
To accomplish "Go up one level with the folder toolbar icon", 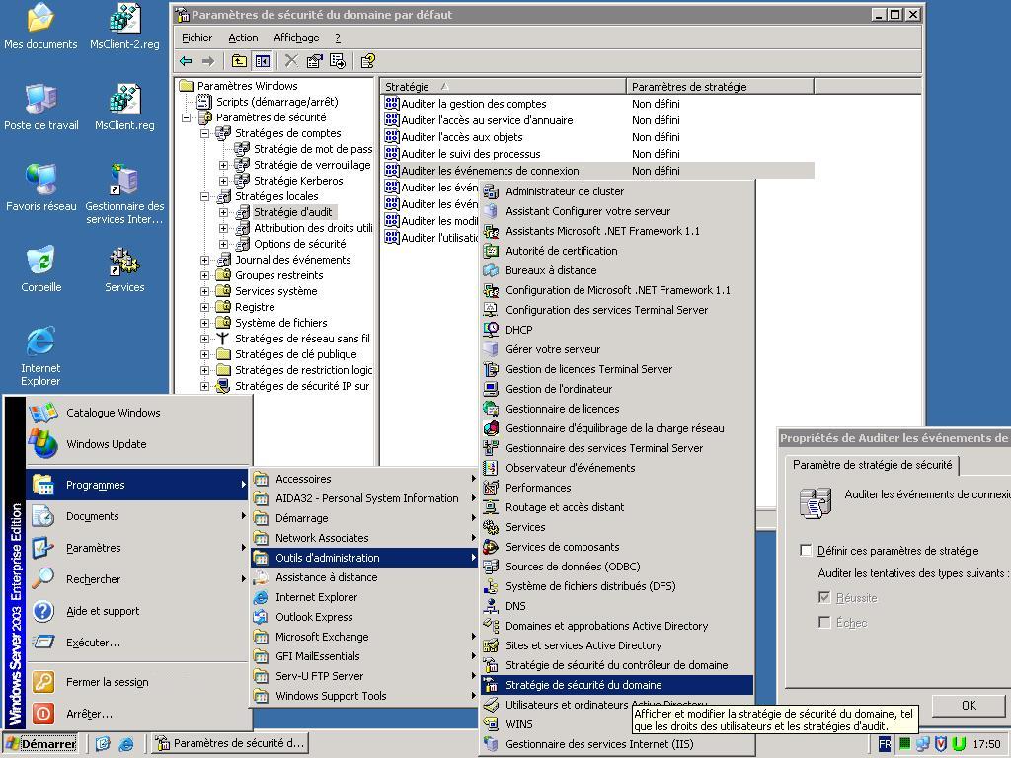I will pos(239,61).
